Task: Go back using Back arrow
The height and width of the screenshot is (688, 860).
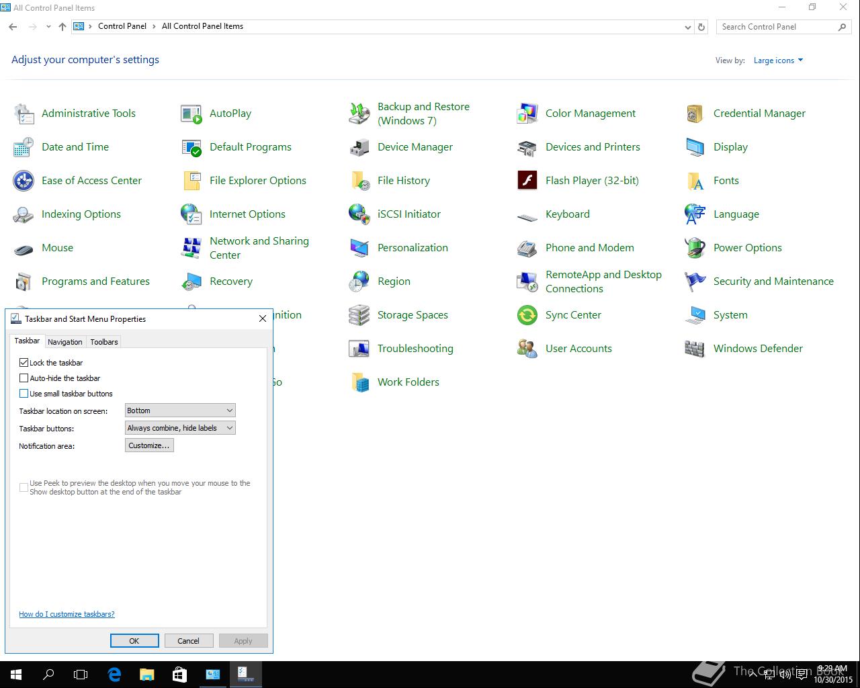Action: coord(13,27)
